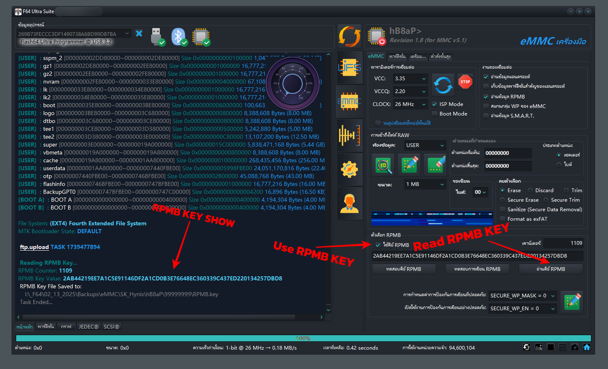Click the อ่านคีย์ RPMB button
The image size is (608, 369).
pyautogui.click(x=551, y=269)
